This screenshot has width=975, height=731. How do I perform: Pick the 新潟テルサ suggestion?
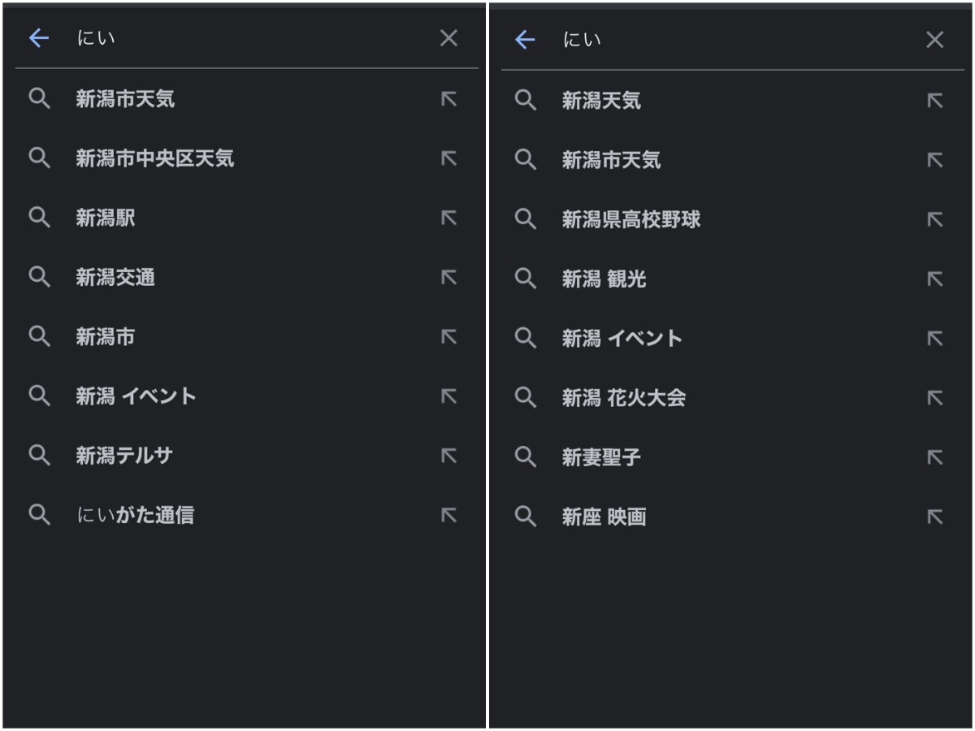tap(124, 456)
